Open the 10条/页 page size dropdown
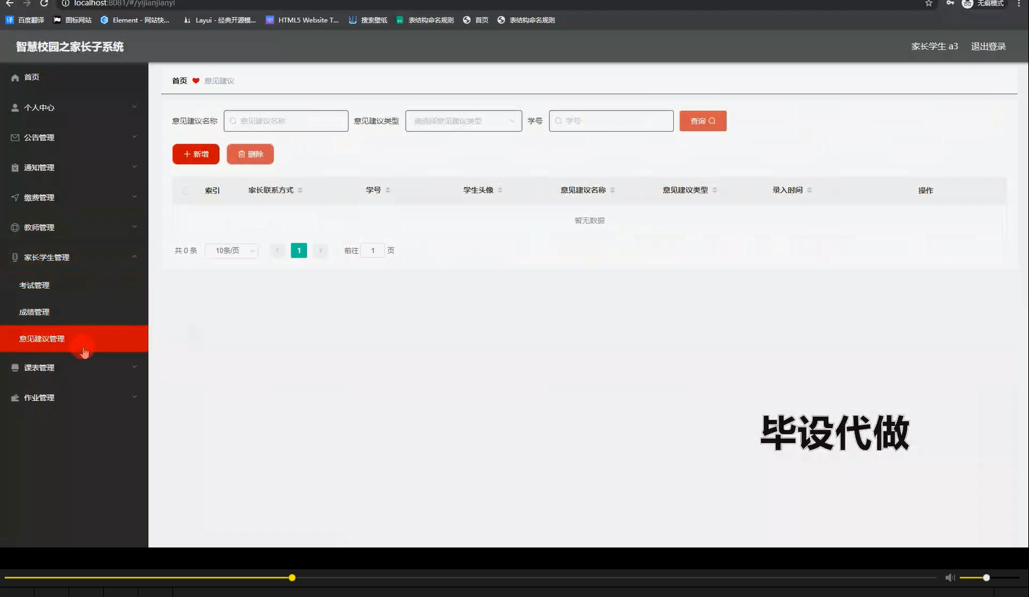This screenshot has width=1029, height=597. (231, 250)
